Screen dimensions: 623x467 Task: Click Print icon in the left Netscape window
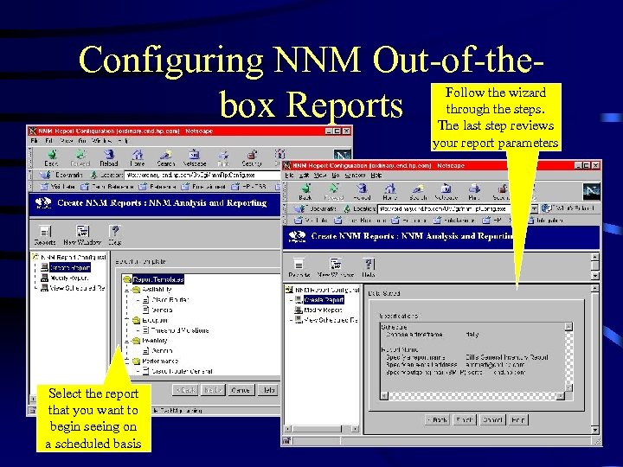[x=223, y=157]
